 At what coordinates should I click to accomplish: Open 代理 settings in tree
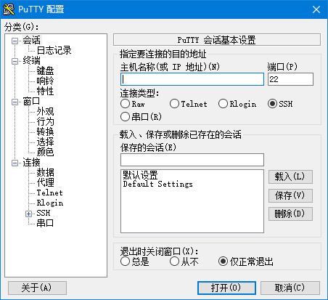point(45,182)
